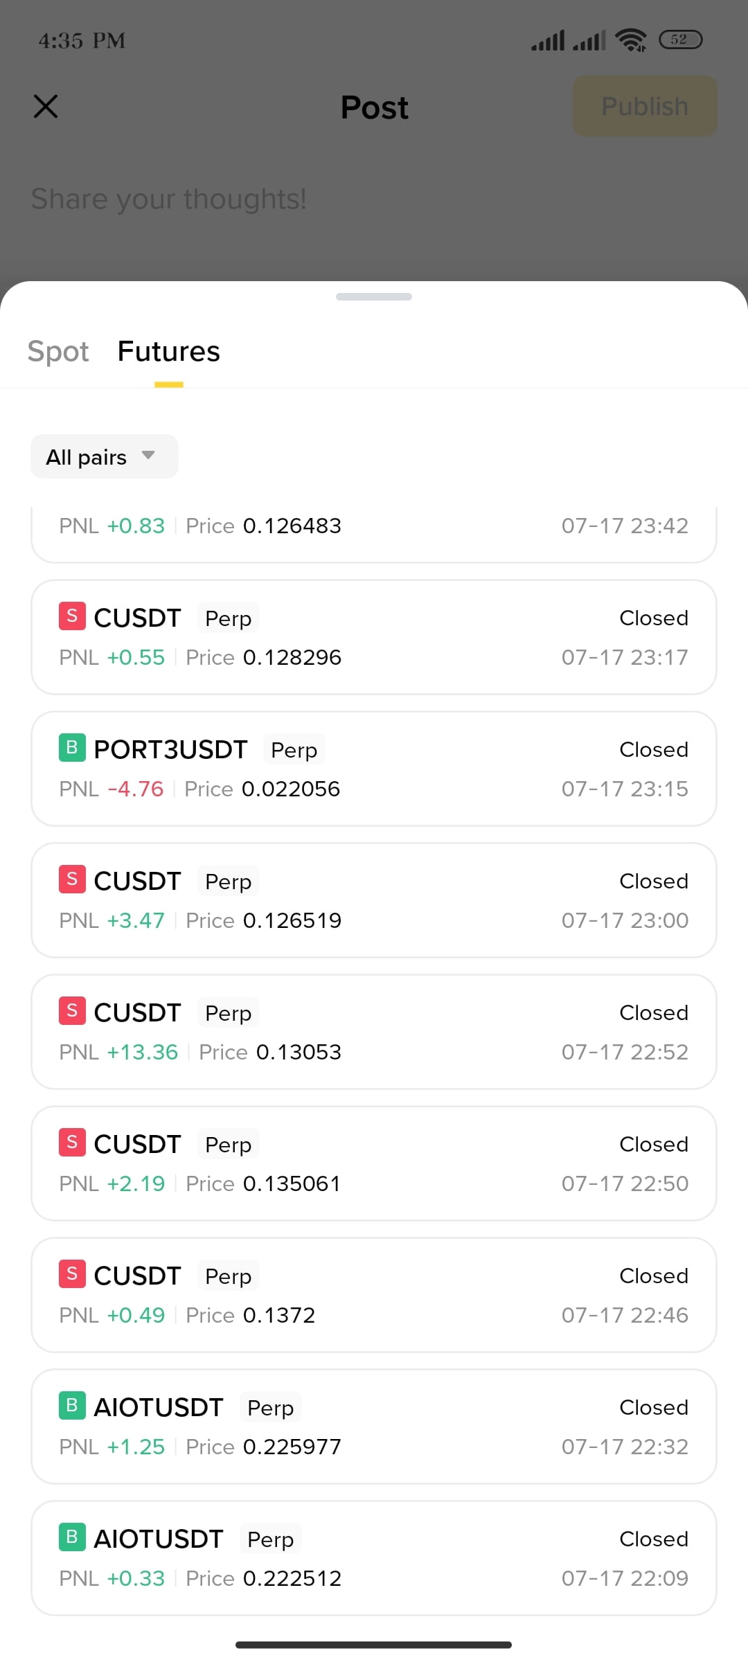Switch to the Spot tab
Screen dimensions: 748x1662
click(x=58, y=351)
